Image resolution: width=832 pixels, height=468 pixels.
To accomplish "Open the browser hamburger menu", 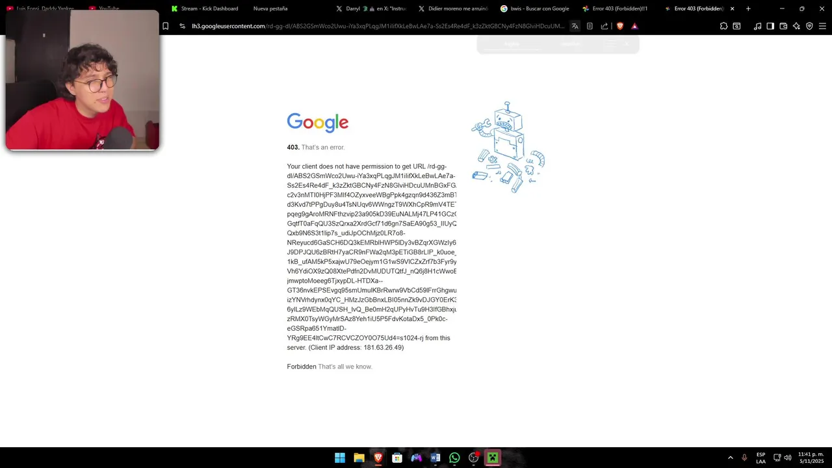I will tap(822, 26).
